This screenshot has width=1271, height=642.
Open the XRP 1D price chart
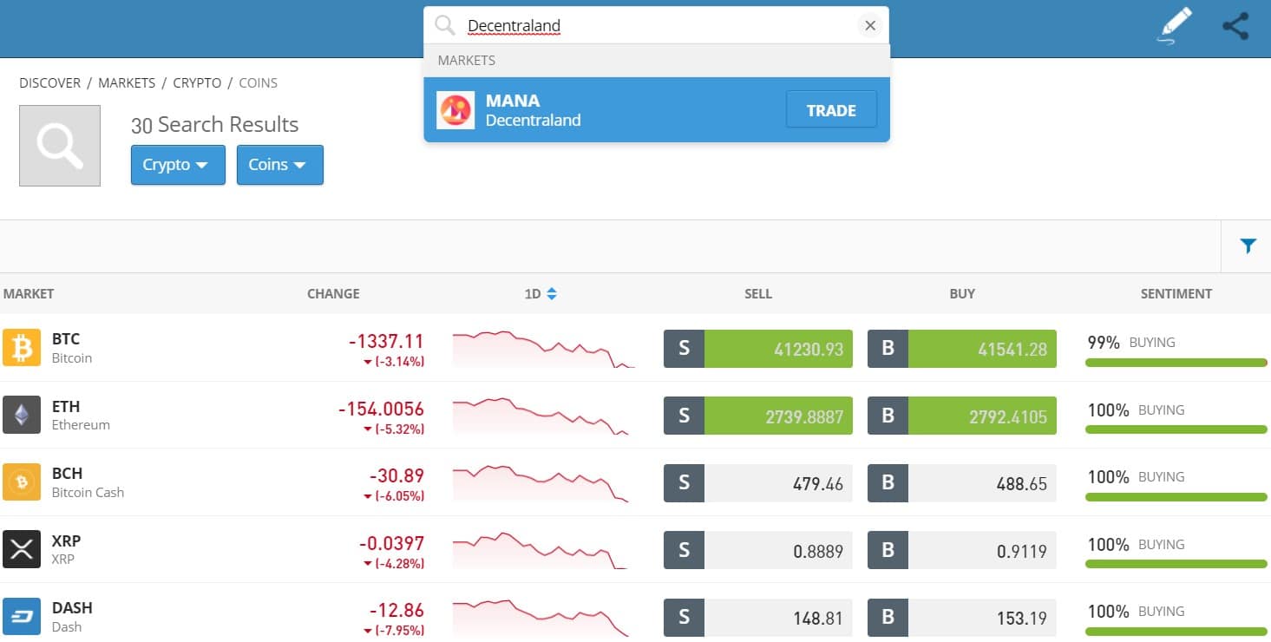(x=541, y=550)
